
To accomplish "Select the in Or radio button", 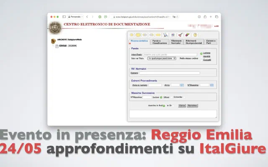I will click(173, 106).
